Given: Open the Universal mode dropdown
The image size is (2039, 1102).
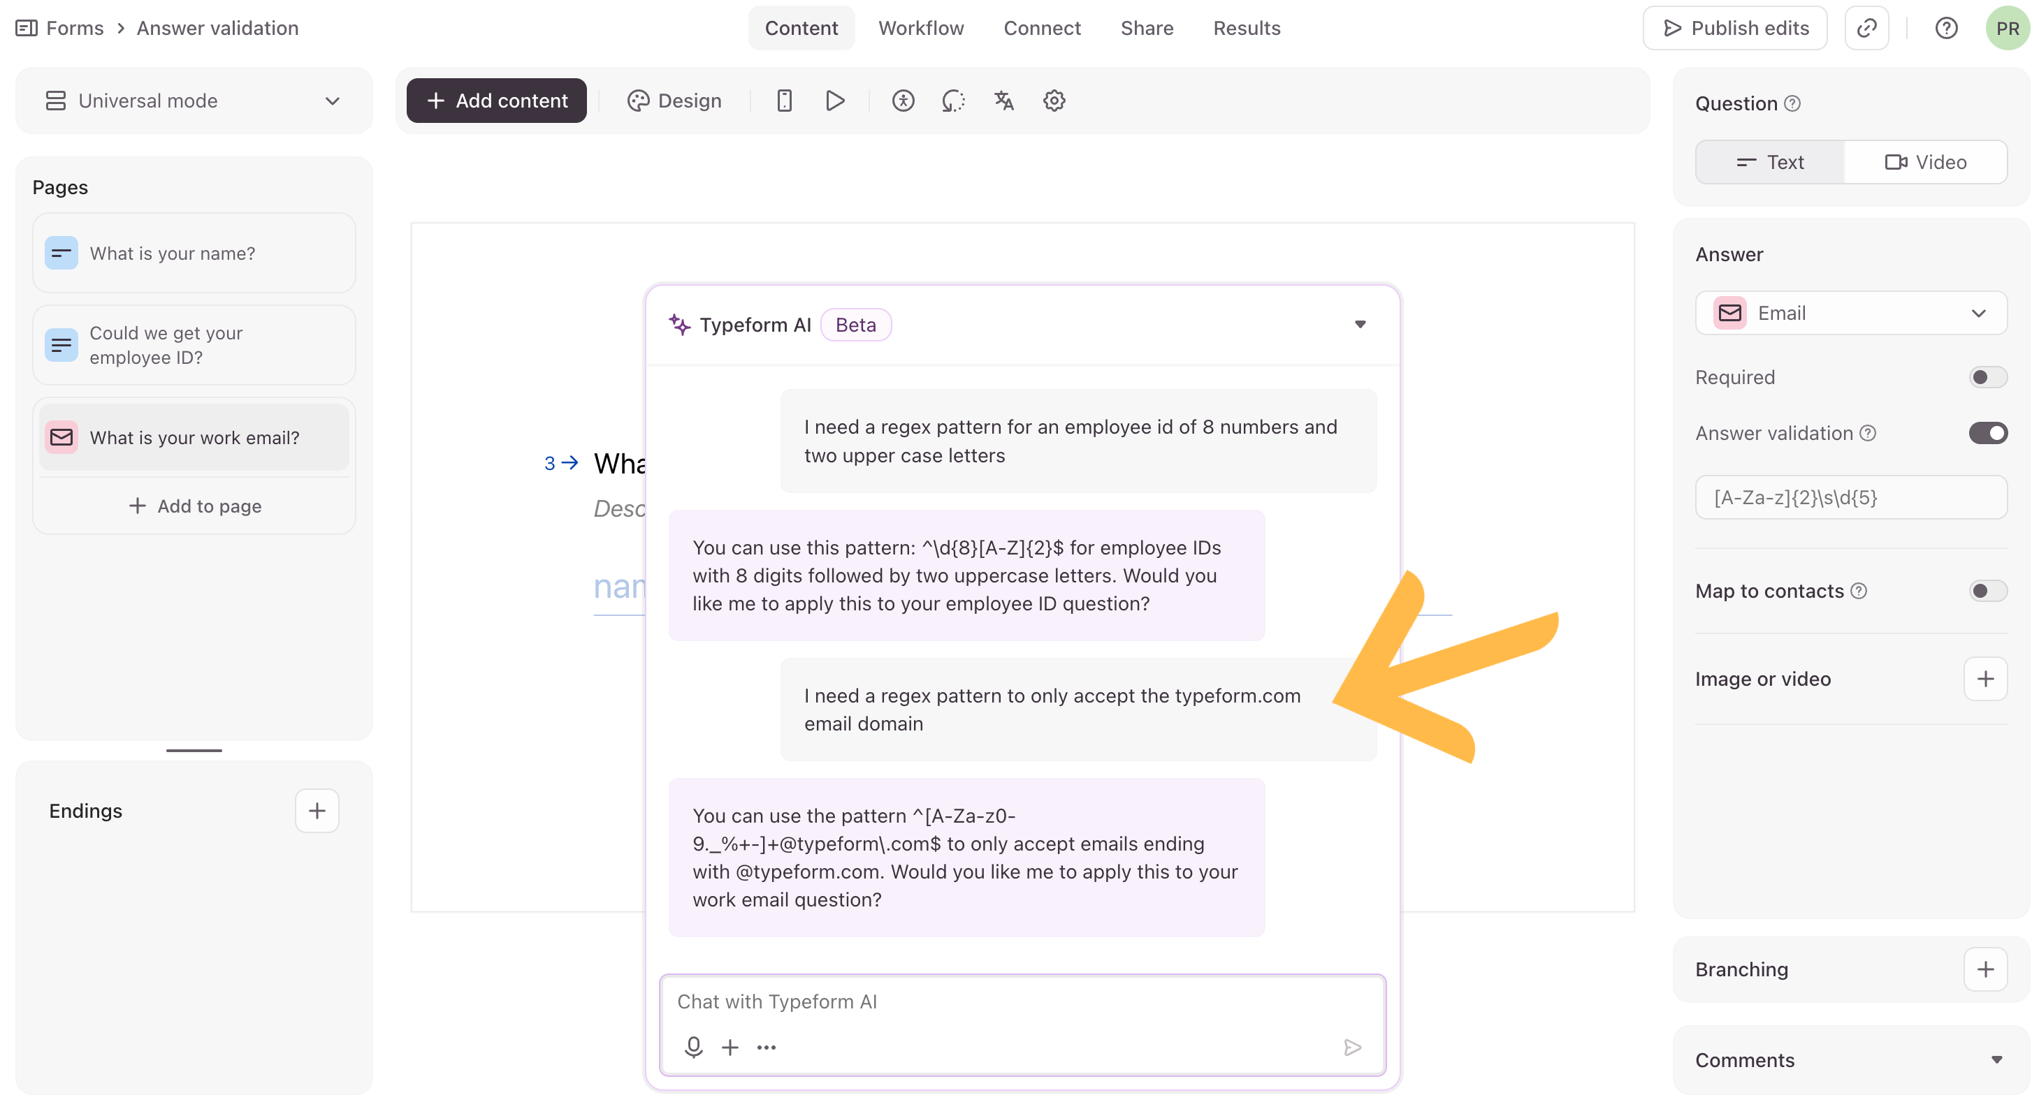Looking at the screenshot, I should point(194,101).
